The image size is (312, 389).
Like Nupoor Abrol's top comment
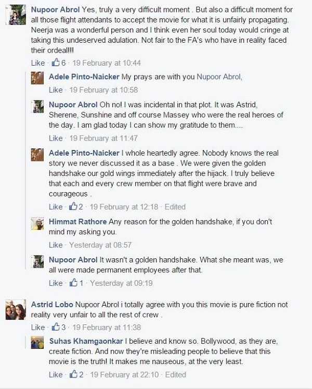point(38,62)
